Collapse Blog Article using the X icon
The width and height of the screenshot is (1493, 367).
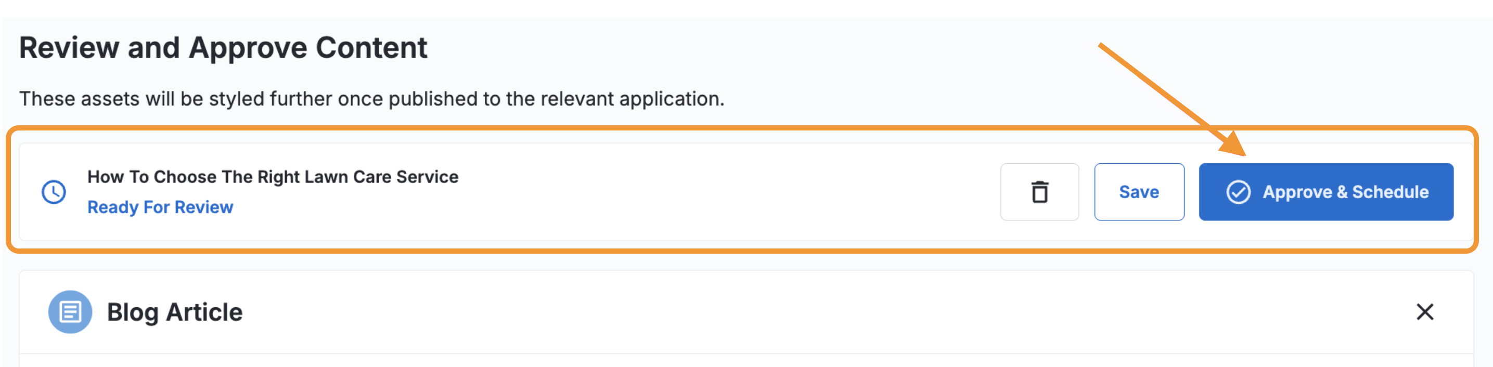click(x=1425, y=312)
